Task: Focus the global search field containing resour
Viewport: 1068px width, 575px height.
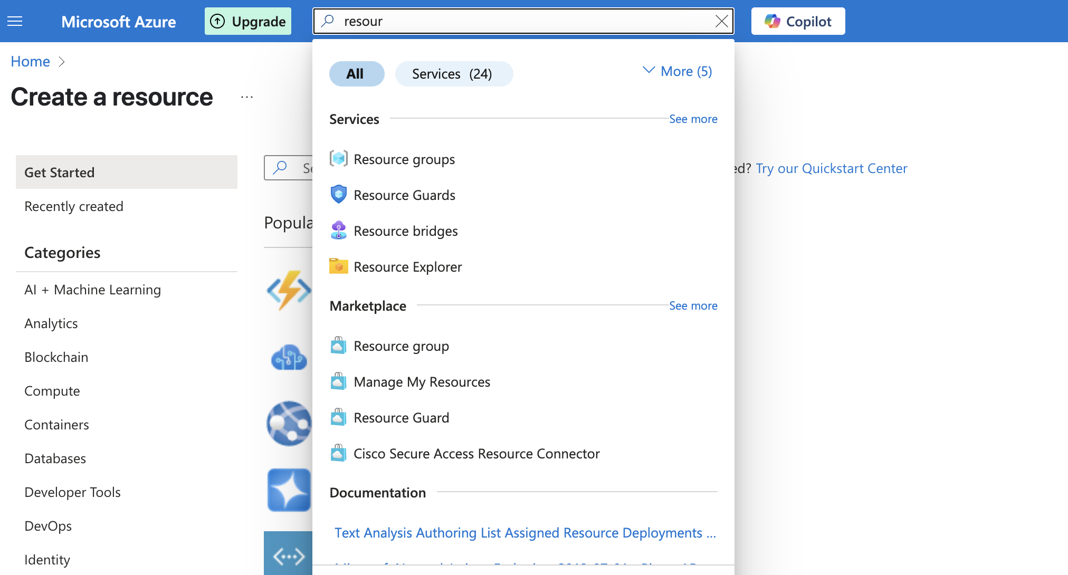Action: coord(522,21)
